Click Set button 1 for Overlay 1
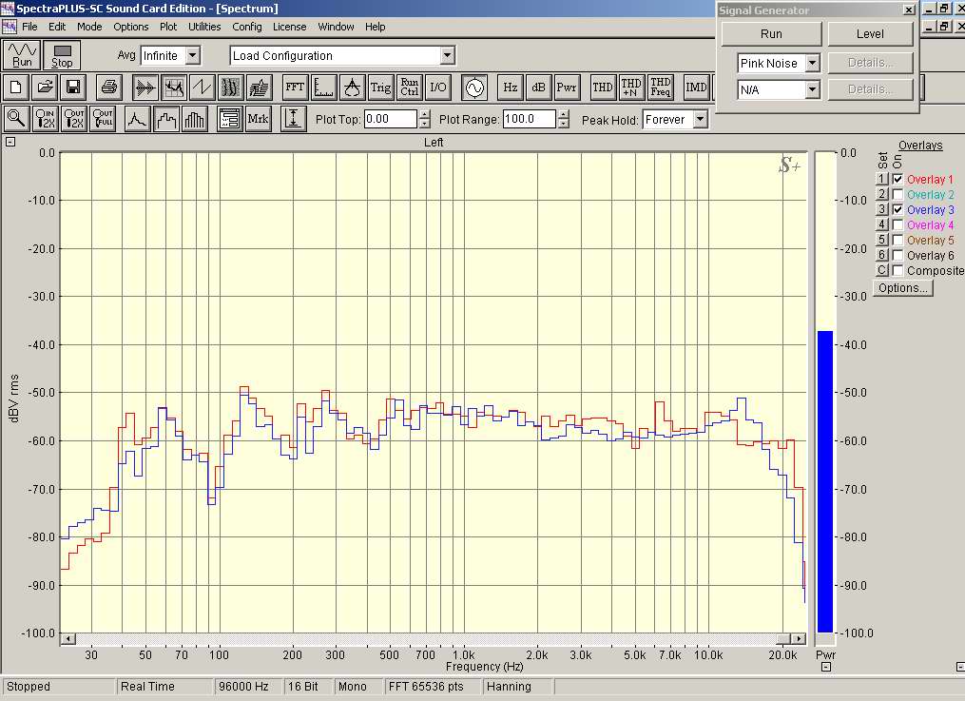 tap(882, 179)
